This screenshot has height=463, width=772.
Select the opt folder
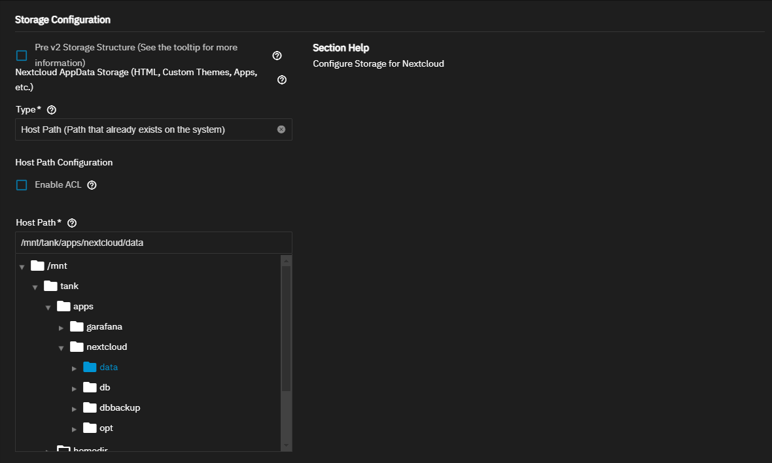coord(106,428)
